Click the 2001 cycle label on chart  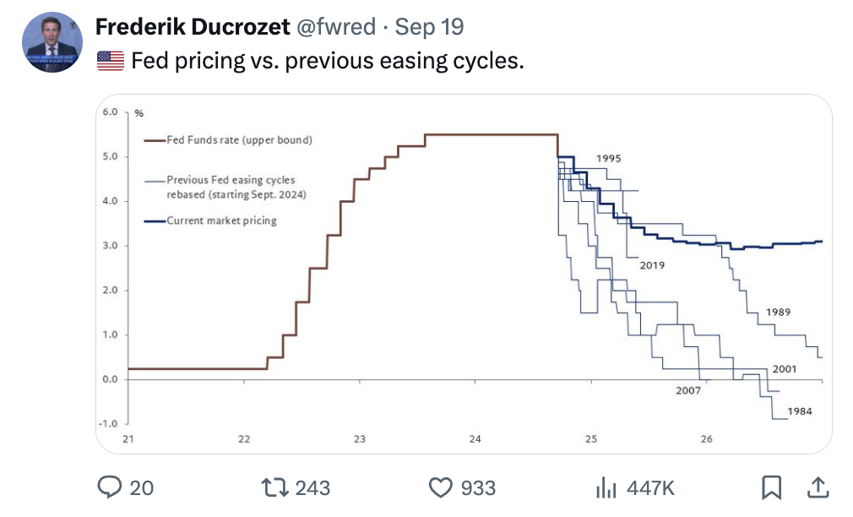tap(784, 369)
